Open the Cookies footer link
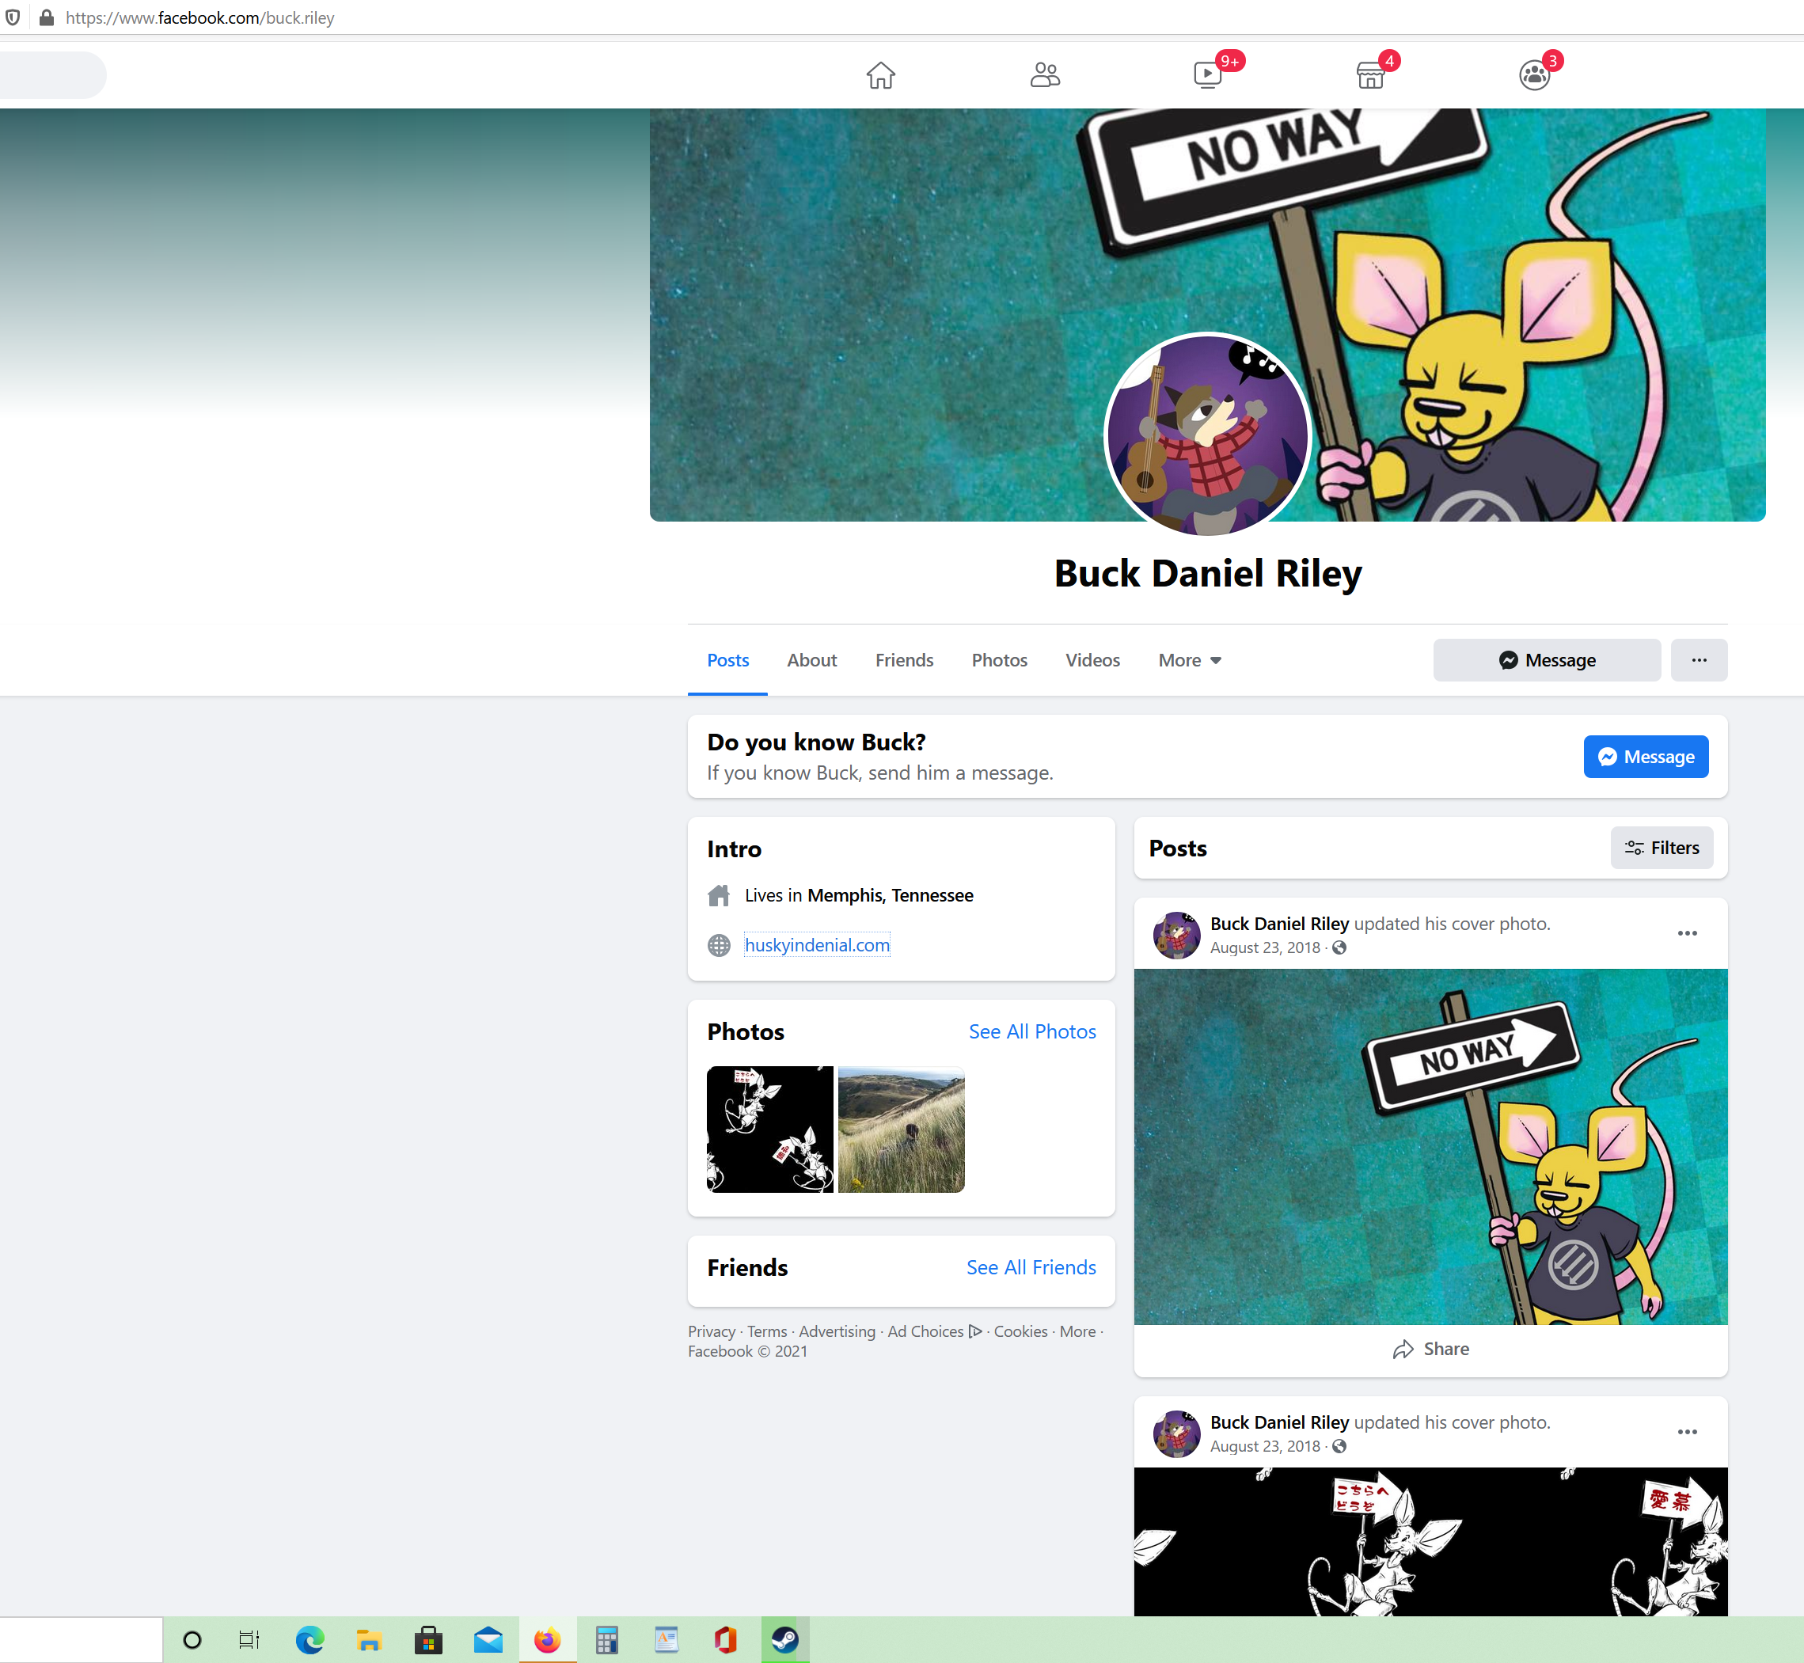1804x1663 pixels. (x=1020, y=1331)
